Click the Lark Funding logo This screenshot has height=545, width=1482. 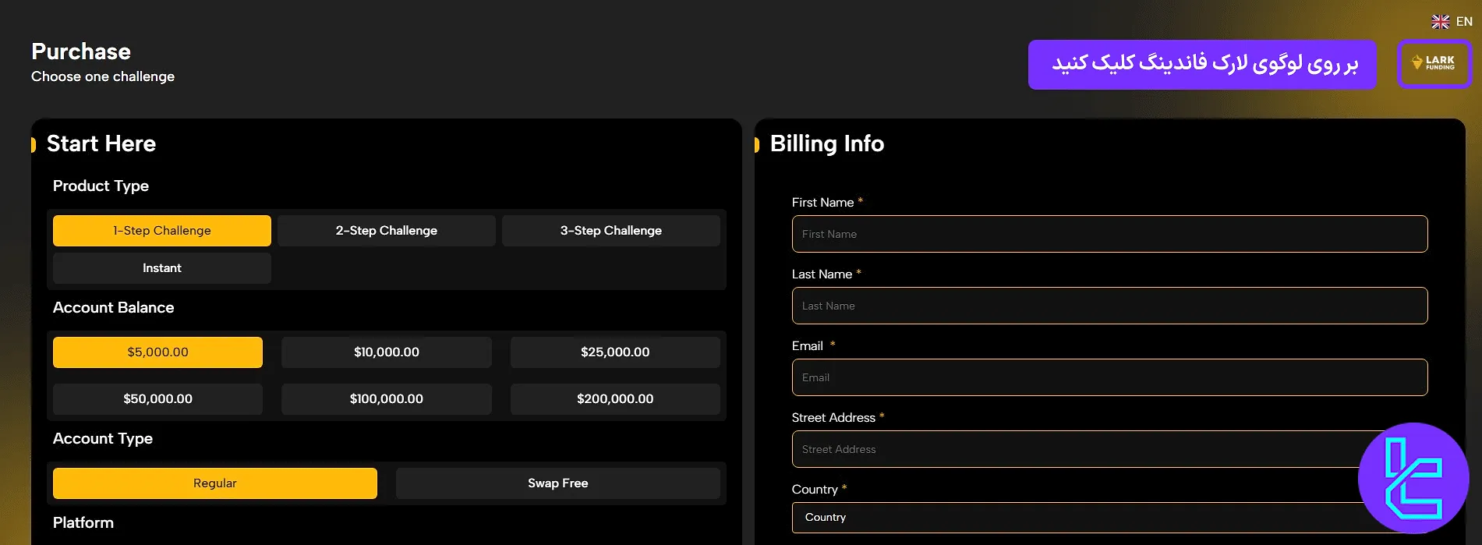point(1433,63)
